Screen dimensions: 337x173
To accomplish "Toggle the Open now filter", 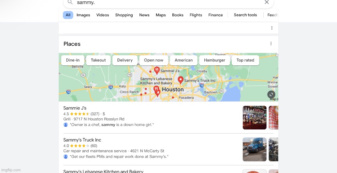I will (x=154, y=60).
